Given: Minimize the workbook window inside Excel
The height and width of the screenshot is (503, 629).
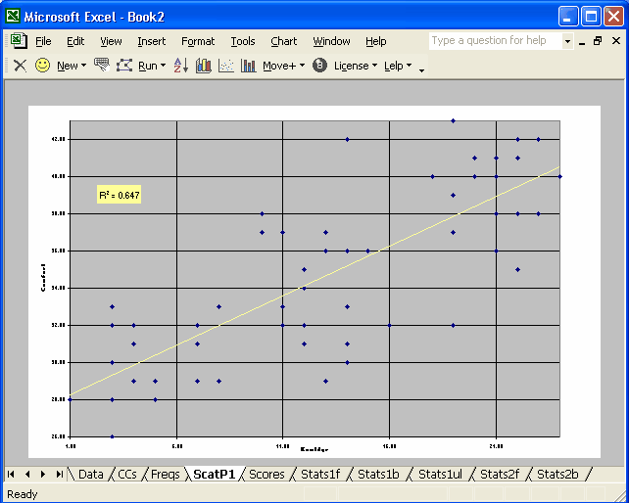Looking at the screenshot, I should point(582,41).
